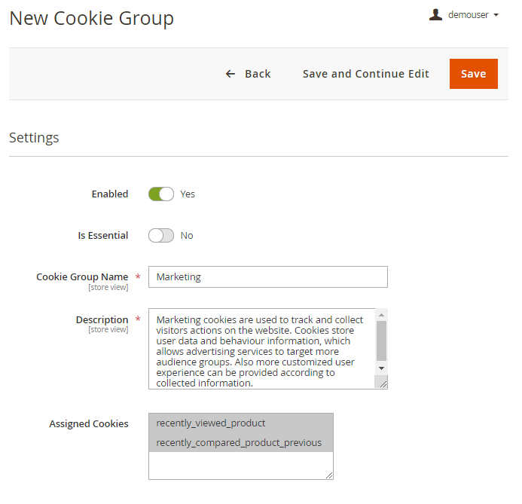Click Description textarea resize handle
The width and height of the screenshot is (522, 504).
point(383,383)
